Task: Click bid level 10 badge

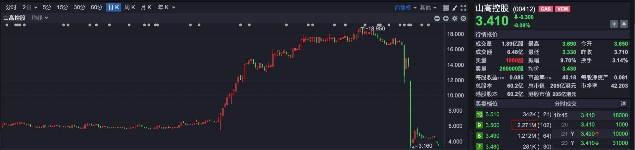Action: point(479,115)
